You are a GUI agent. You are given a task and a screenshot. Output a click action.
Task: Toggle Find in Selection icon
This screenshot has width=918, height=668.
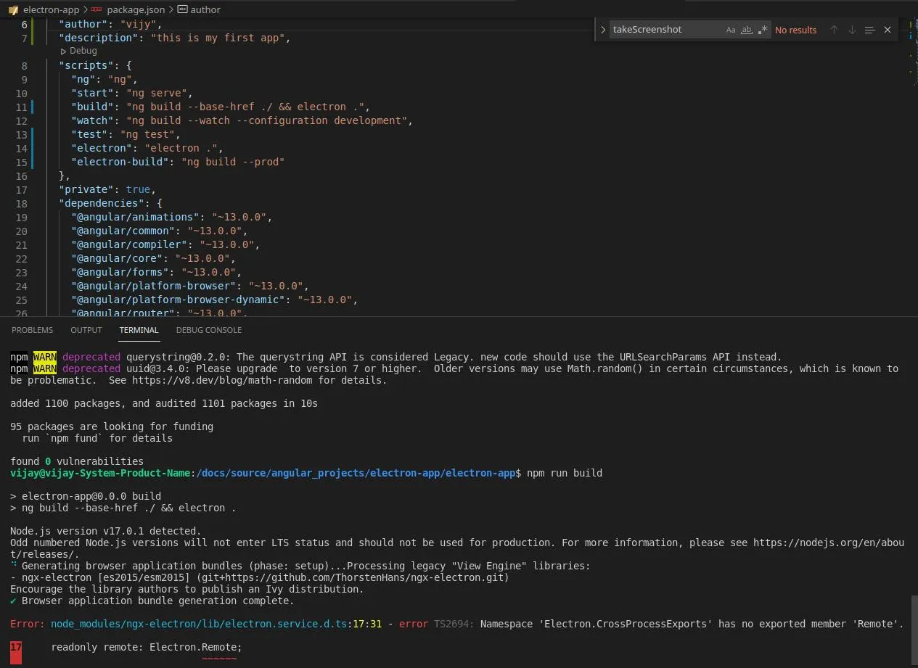point(869,30)
